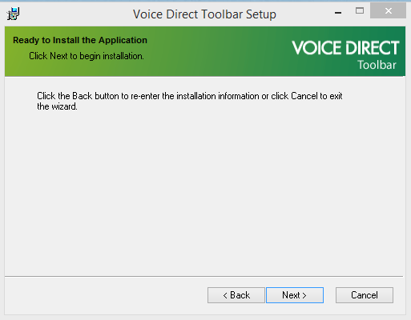Click the blank footer area left of Back
This screenshot has width=411, height=320.
pos(106,295)
